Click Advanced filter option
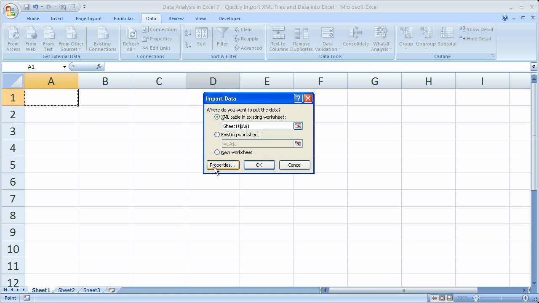539x303 pixels. click(x=248, y=48)
